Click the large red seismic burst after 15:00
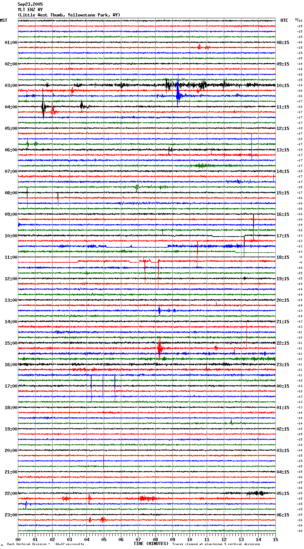This screenshot has height=549, width=304. 160,348
